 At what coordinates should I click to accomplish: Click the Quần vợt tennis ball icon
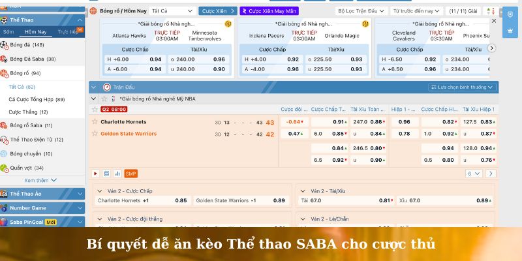[x=4, y=168]
